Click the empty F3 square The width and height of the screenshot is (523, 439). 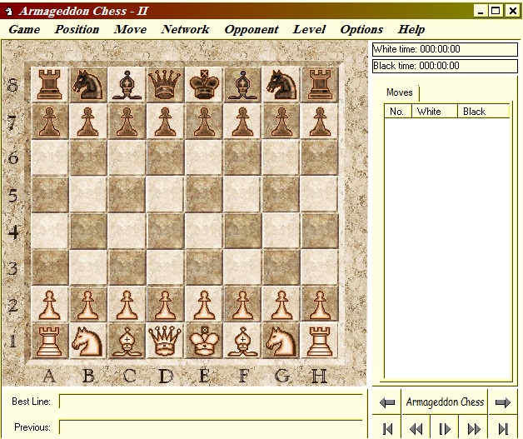click(242, 268)
